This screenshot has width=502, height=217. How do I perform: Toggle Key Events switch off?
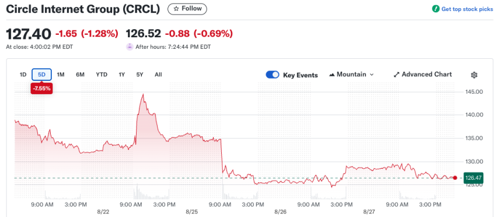273,74
